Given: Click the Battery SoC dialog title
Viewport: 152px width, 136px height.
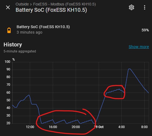Looking at the screenshot, I should pos(51,10).
